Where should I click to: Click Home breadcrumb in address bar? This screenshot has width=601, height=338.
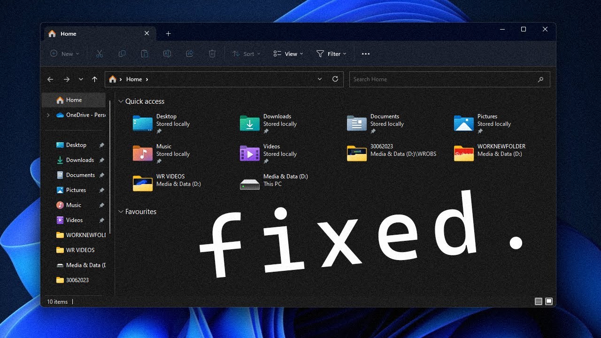point(134,79)
